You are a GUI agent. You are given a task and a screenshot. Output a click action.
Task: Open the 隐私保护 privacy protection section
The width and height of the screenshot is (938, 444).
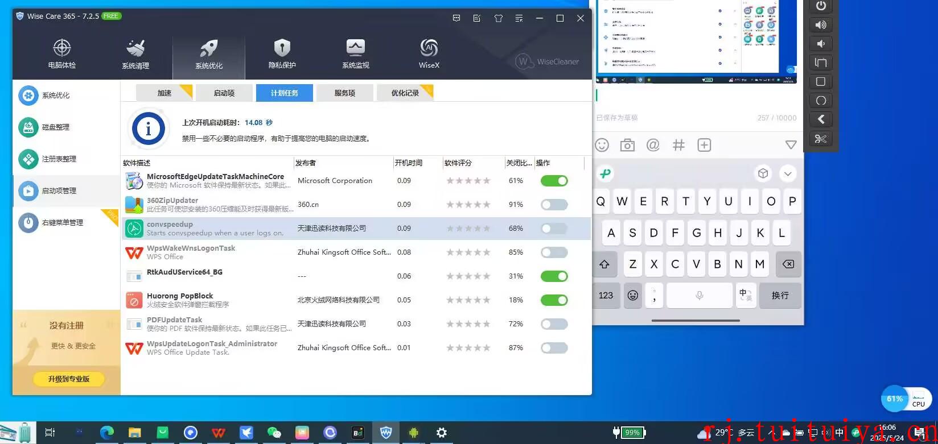pos(282,55)
